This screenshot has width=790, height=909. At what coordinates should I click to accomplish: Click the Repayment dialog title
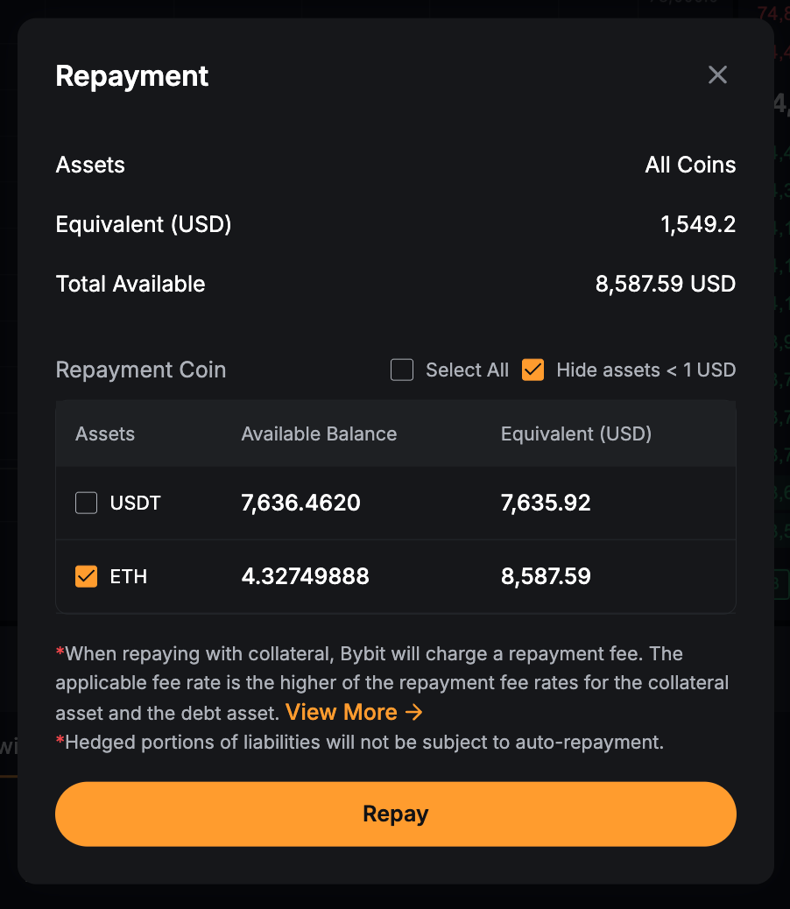click(132, 76)
